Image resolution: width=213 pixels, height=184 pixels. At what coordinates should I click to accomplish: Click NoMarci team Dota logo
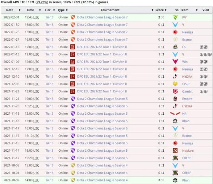[x=175, y=150]
